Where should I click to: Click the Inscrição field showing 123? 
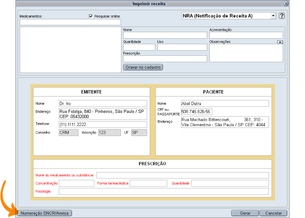tap(109, 133)
